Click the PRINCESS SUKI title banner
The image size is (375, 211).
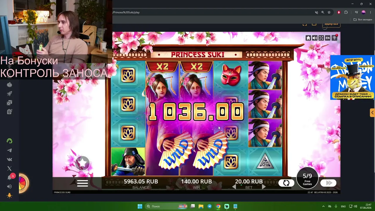pos(197,55)
